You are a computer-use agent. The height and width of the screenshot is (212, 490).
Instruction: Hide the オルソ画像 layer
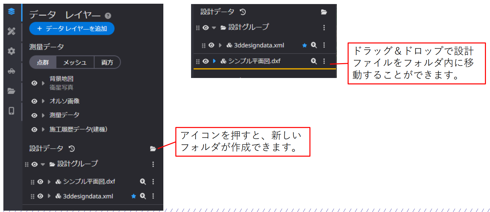tap(34, 101)
